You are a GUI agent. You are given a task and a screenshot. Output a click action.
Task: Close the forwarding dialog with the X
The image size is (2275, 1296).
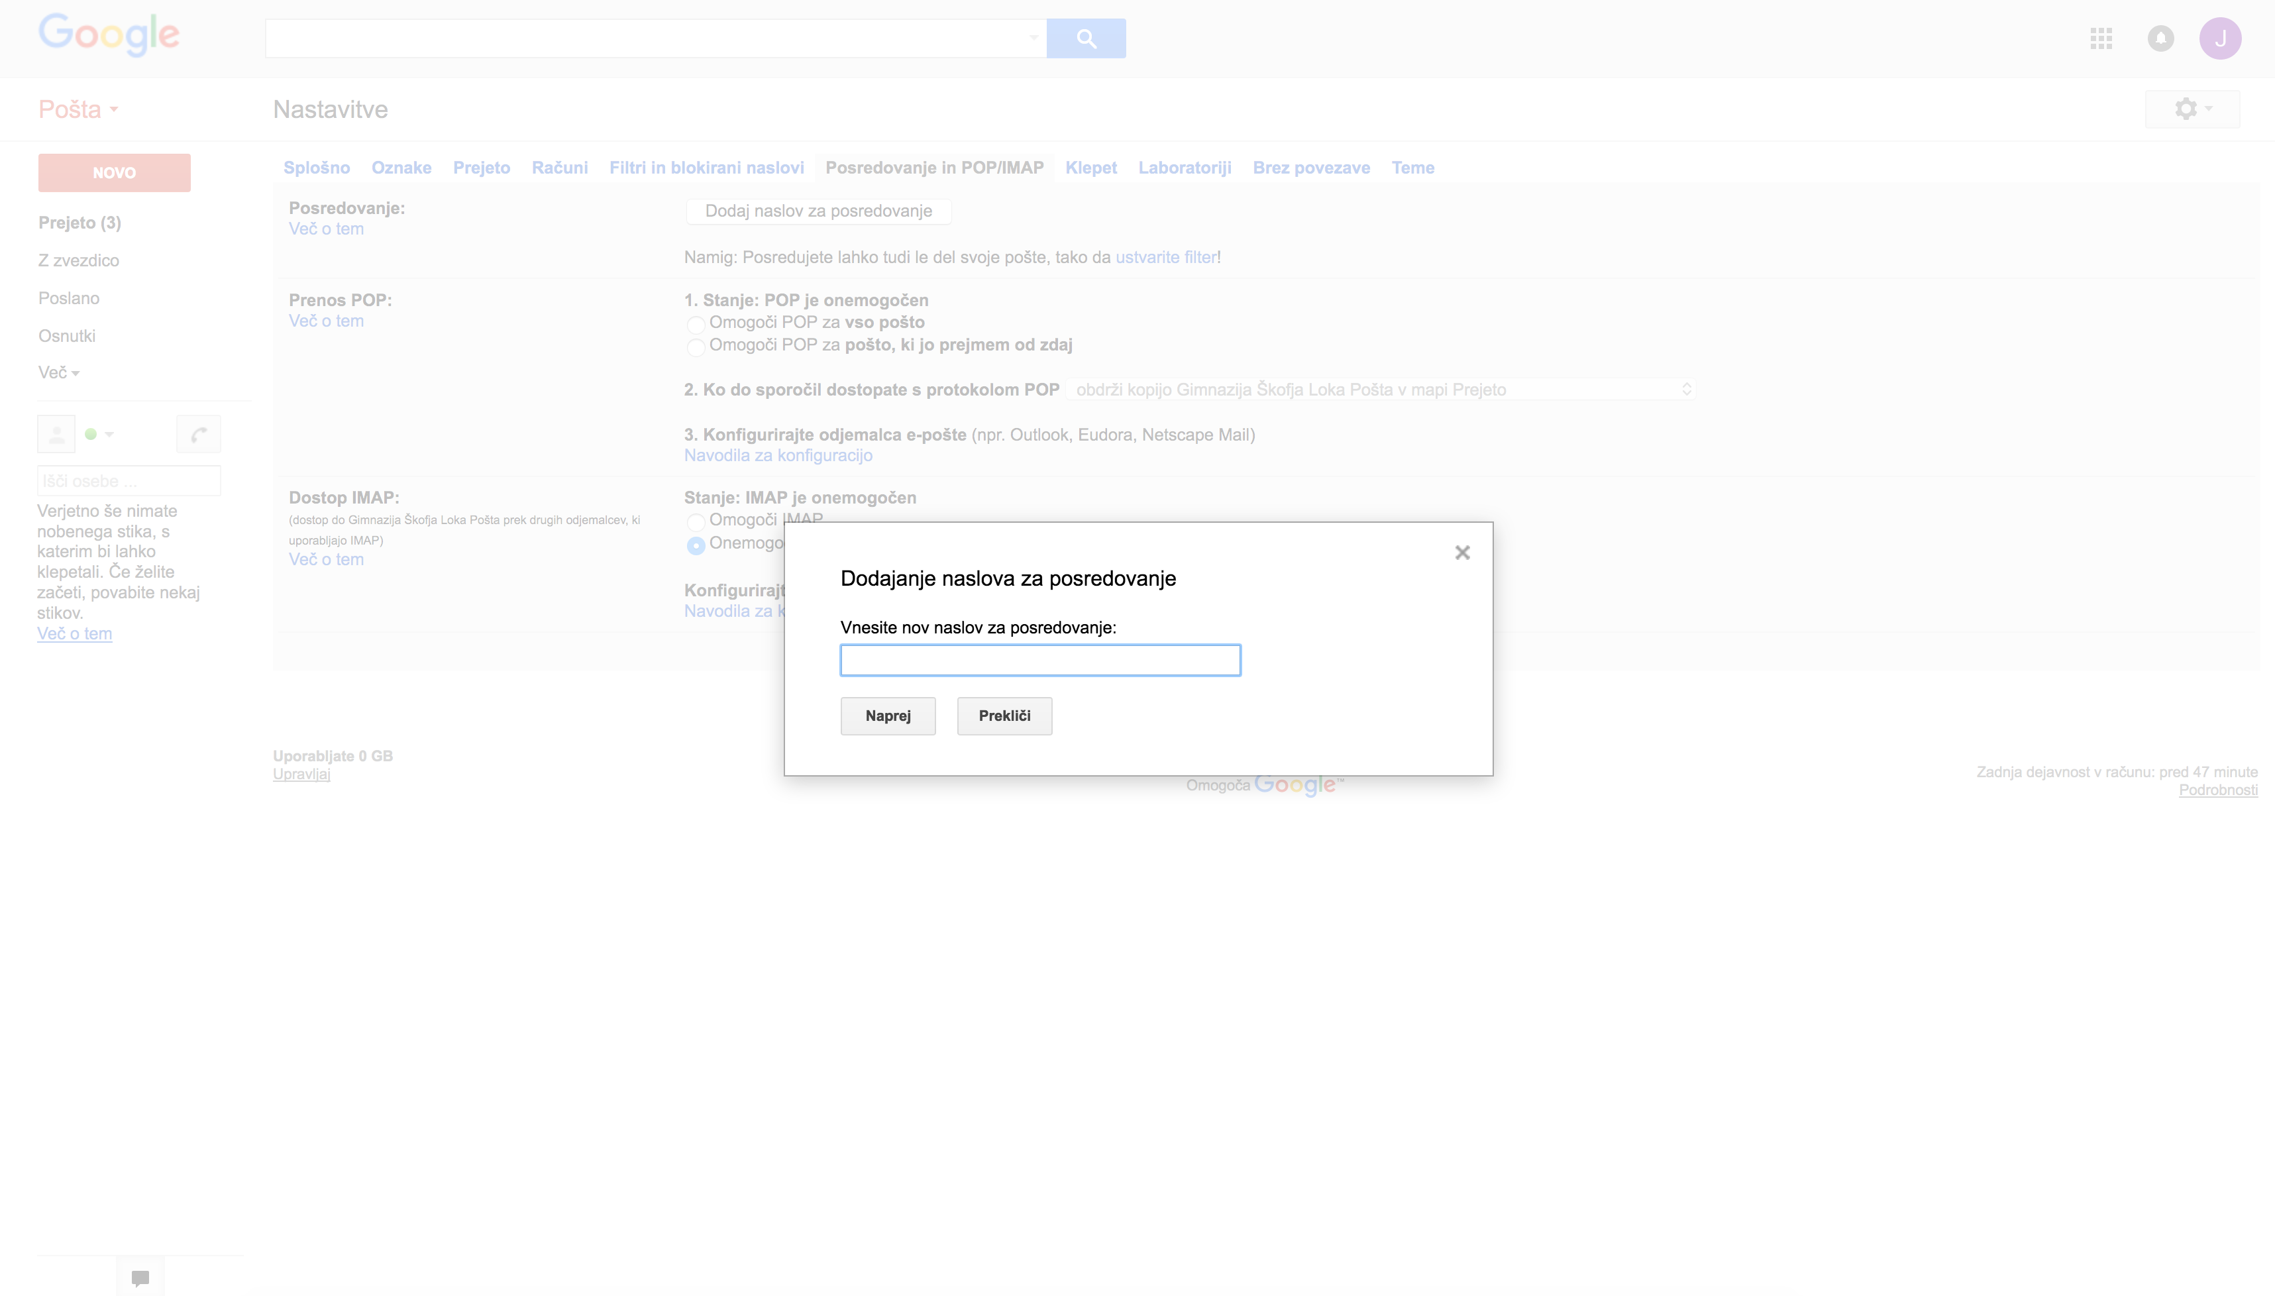[x=1462, y=553]
